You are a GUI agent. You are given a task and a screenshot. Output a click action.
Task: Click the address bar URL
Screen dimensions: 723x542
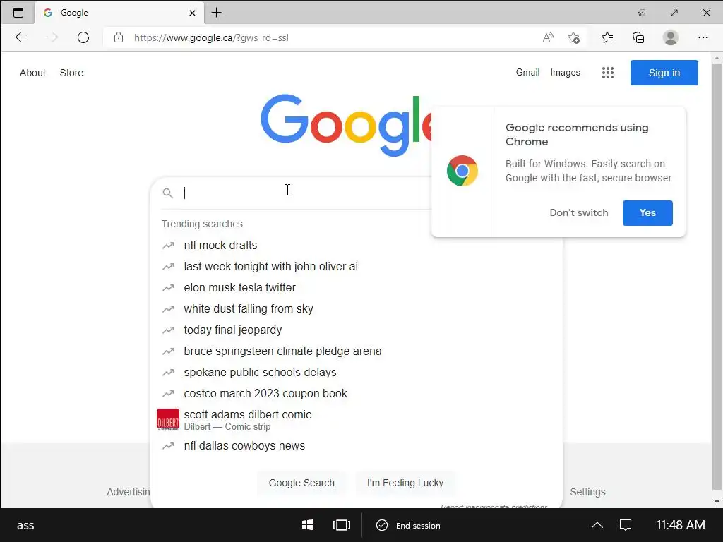pyautogui.click(x=211, y=38)
